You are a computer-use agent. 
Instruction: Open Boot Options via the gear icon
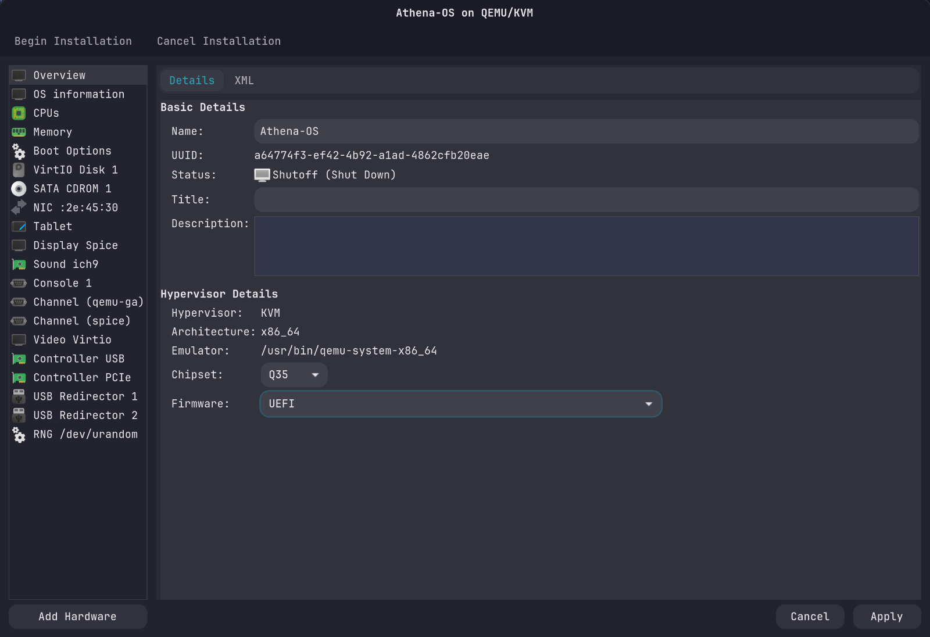[x=19, y=151]
